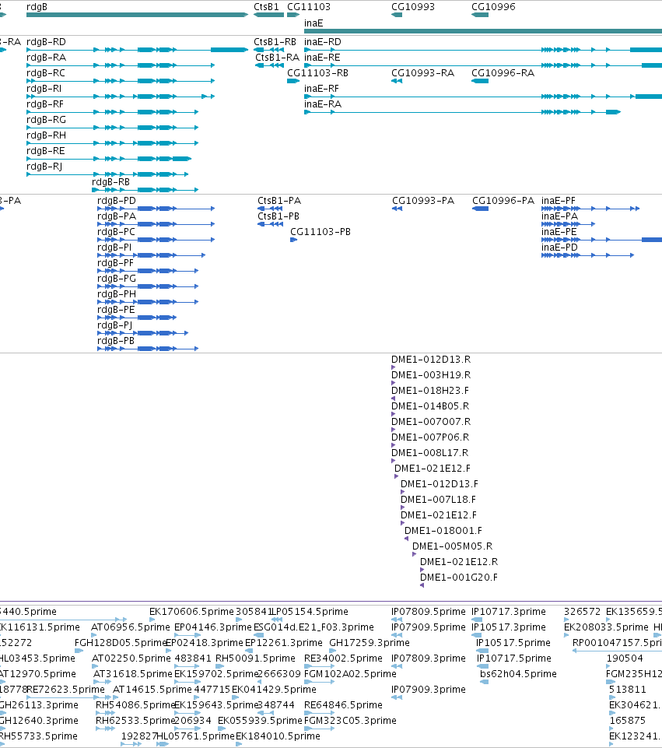This screenshot has height=748, width=662.
Task: Click the rdgB-PJ protein label
Action: (115, 325)
